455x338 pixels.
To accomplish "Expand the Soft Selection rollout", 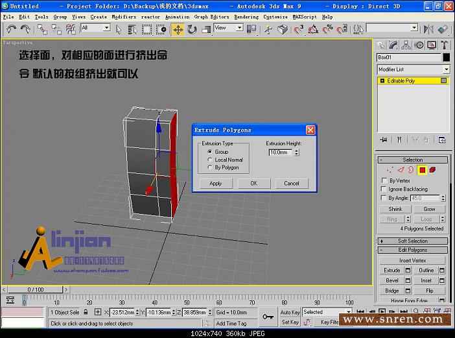I will click(412, 241).
